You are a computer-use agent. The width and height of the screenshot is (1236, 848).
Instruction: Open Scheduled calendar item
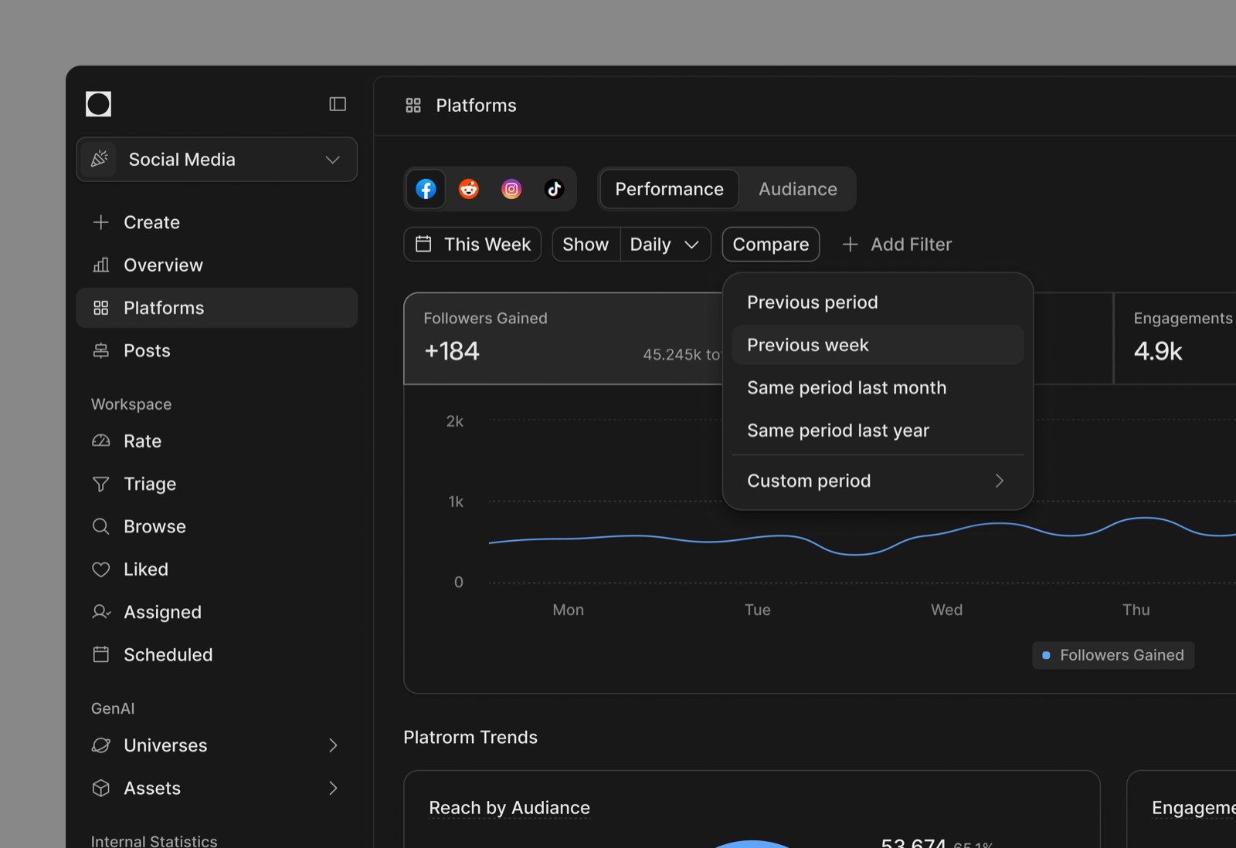(217, 654)
